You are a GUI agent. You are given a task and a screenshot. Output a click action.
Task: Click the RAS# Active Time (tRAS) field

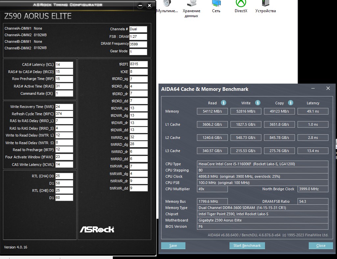64,86
